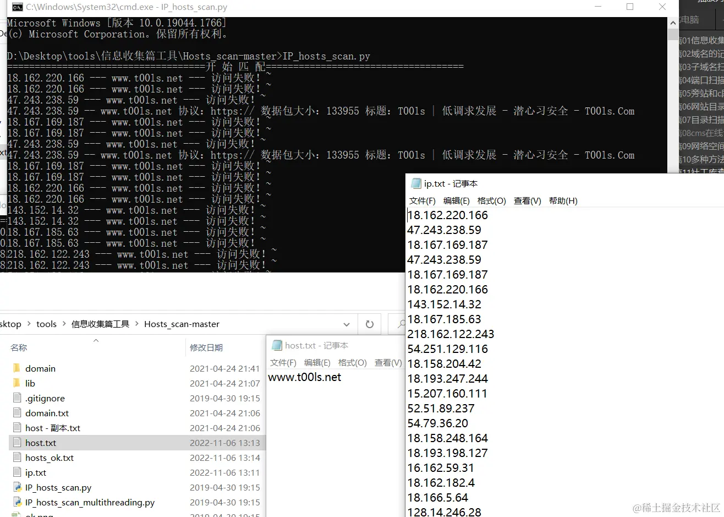
Task: Click the 18.158.204.42 line in ip.txt
Action: [x=444, y=364]
